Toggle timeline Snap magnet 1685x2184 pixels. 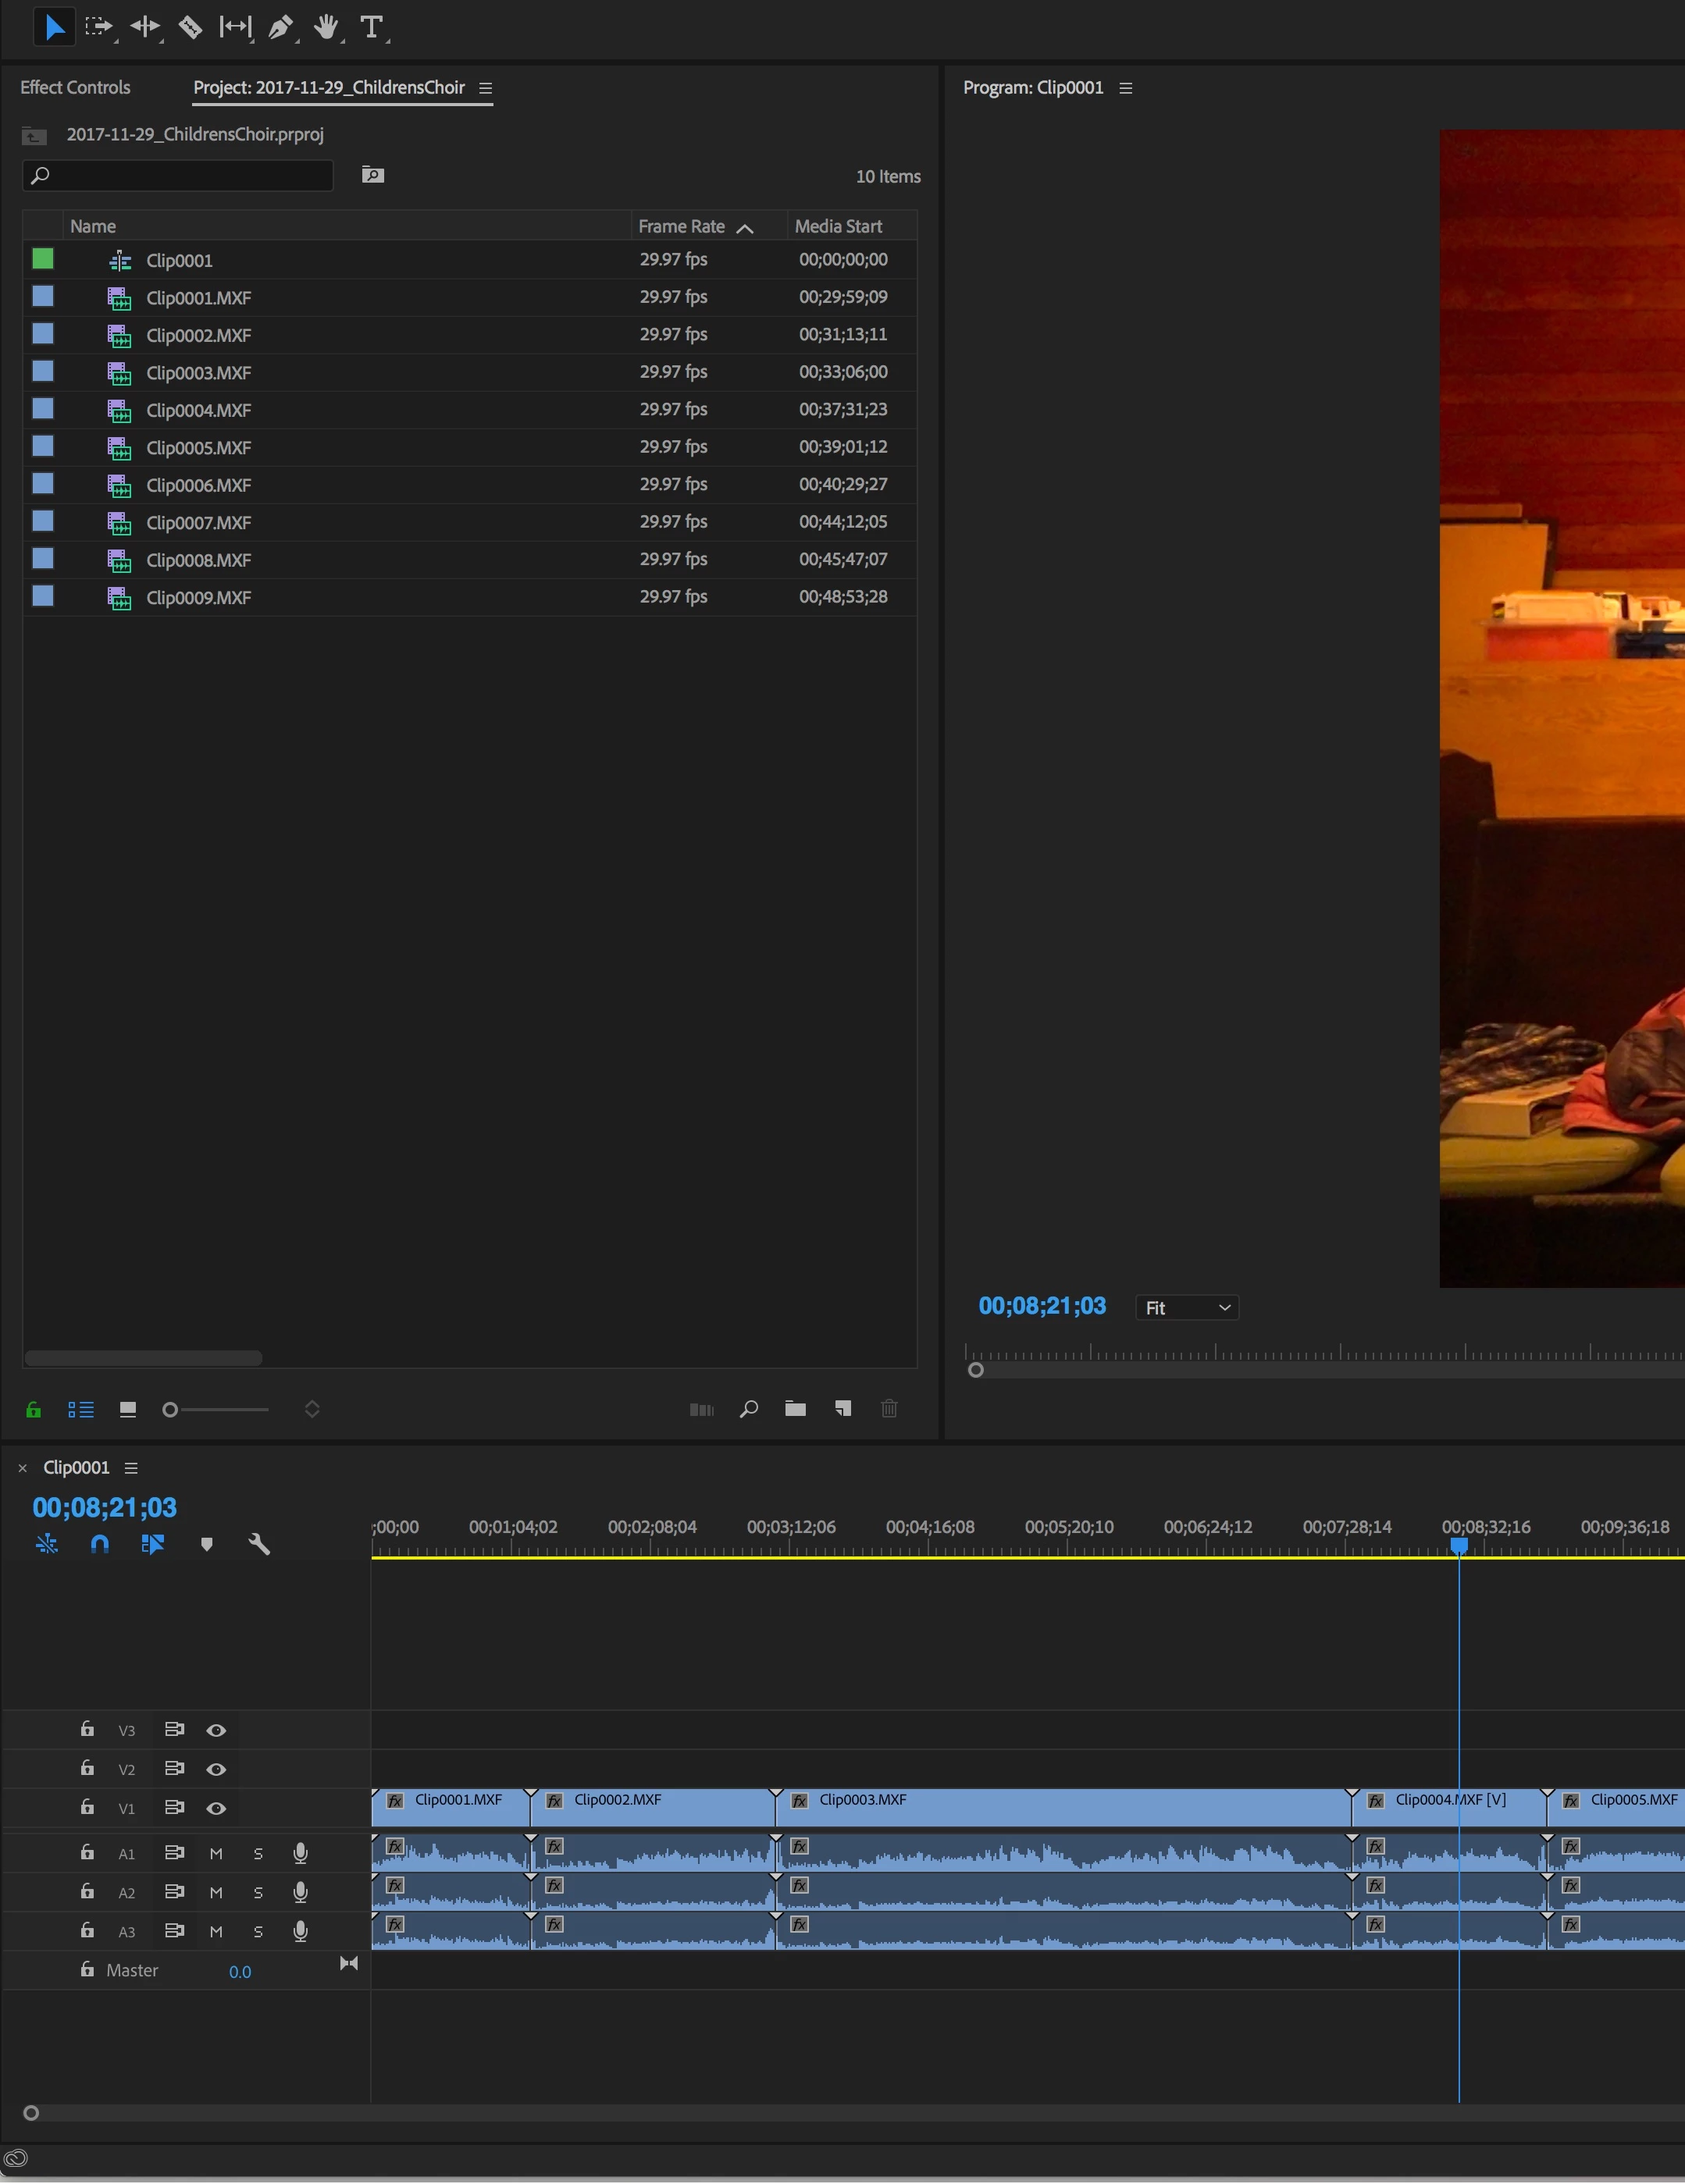pos(99,1544)
